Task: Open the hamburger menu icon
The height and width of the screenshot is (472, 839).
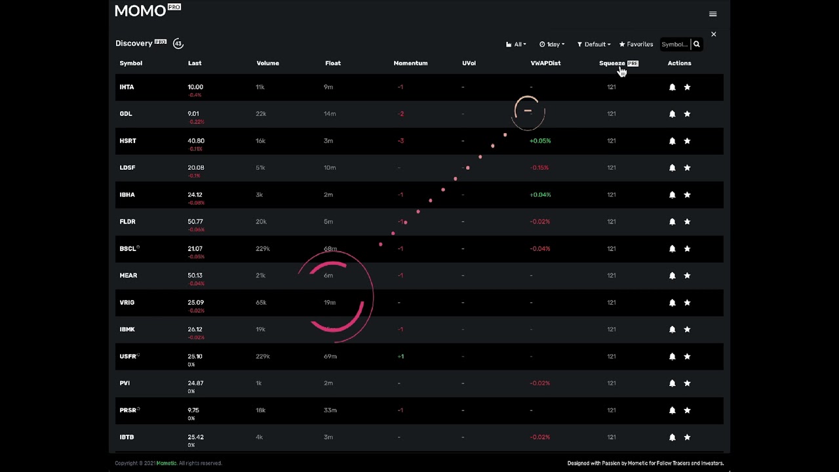Action: (712, 14)
